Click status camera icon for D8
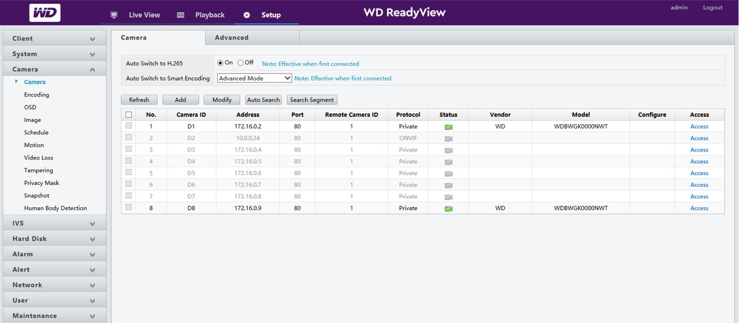This screenshot has height=323, width=739. [x=448, y=208]
